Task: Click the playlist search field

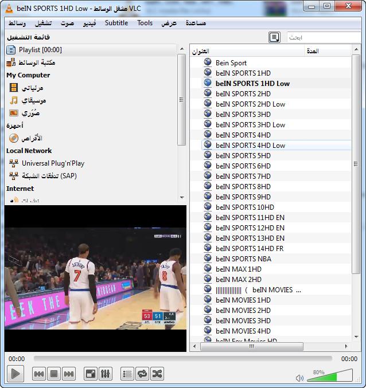Action: click(324, 37)
